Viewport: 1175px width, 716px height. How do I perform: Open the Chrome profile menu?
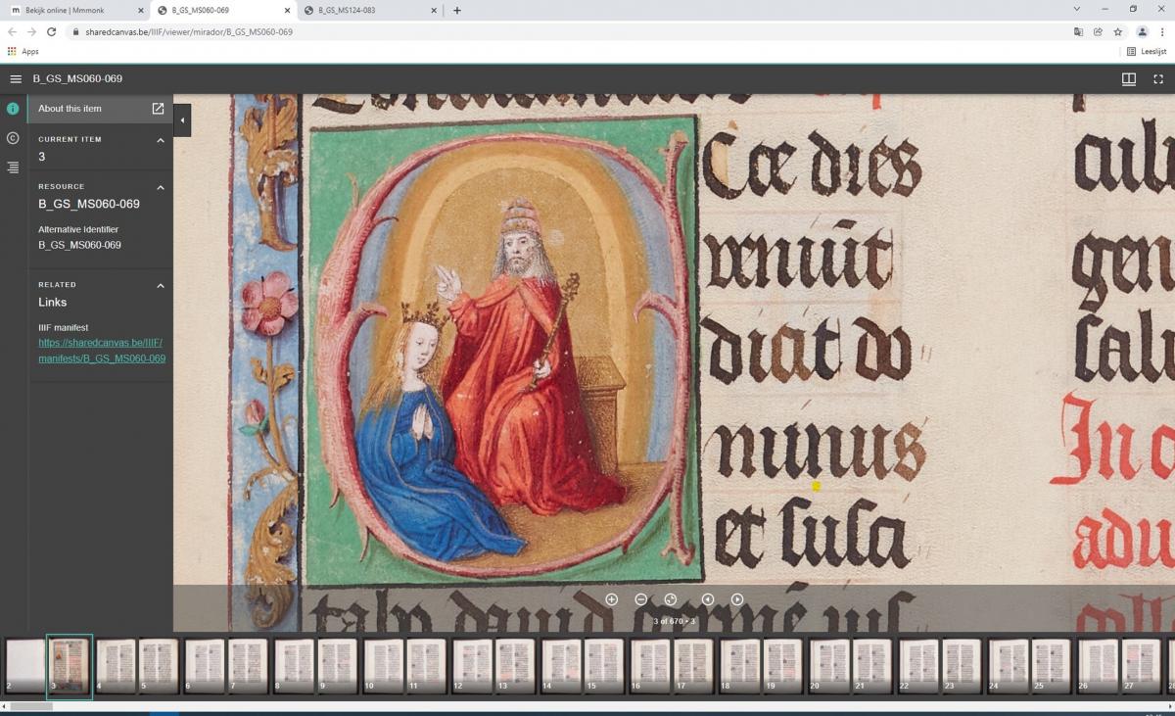pyautogui.click(x=1142, y=31)
